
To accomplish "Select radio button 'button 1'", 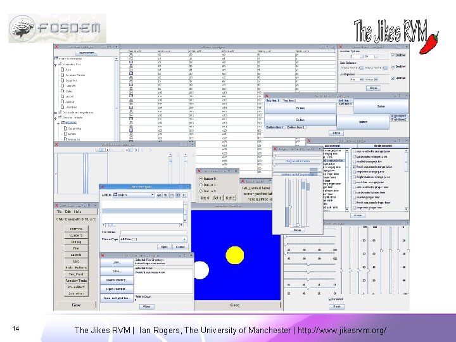I will tap(201, 185).
